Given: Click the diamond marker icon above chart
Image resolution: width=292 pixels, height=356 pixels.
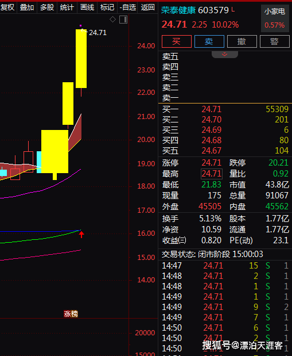Looking at the screenshot, I should [112, 20].
